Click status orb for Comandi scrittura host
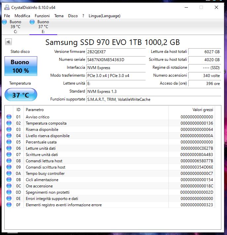This screenshot has height=235, width=227. tap(9, 167)
